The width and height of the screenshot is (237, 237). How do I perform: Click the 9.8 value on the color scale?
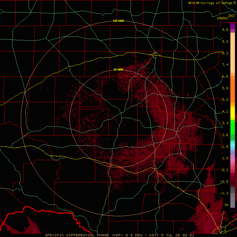[225, 29]
